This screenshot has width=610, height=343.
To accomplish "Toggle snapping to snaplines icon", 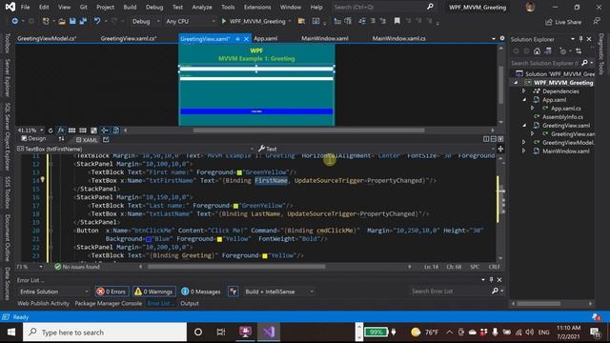I will (x=105, y=131).
